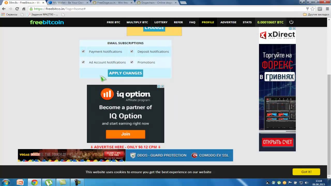The height and width of the screenshot is (186, 331).
Task: Open the ADVERTISE page
Action: (228, 22)
